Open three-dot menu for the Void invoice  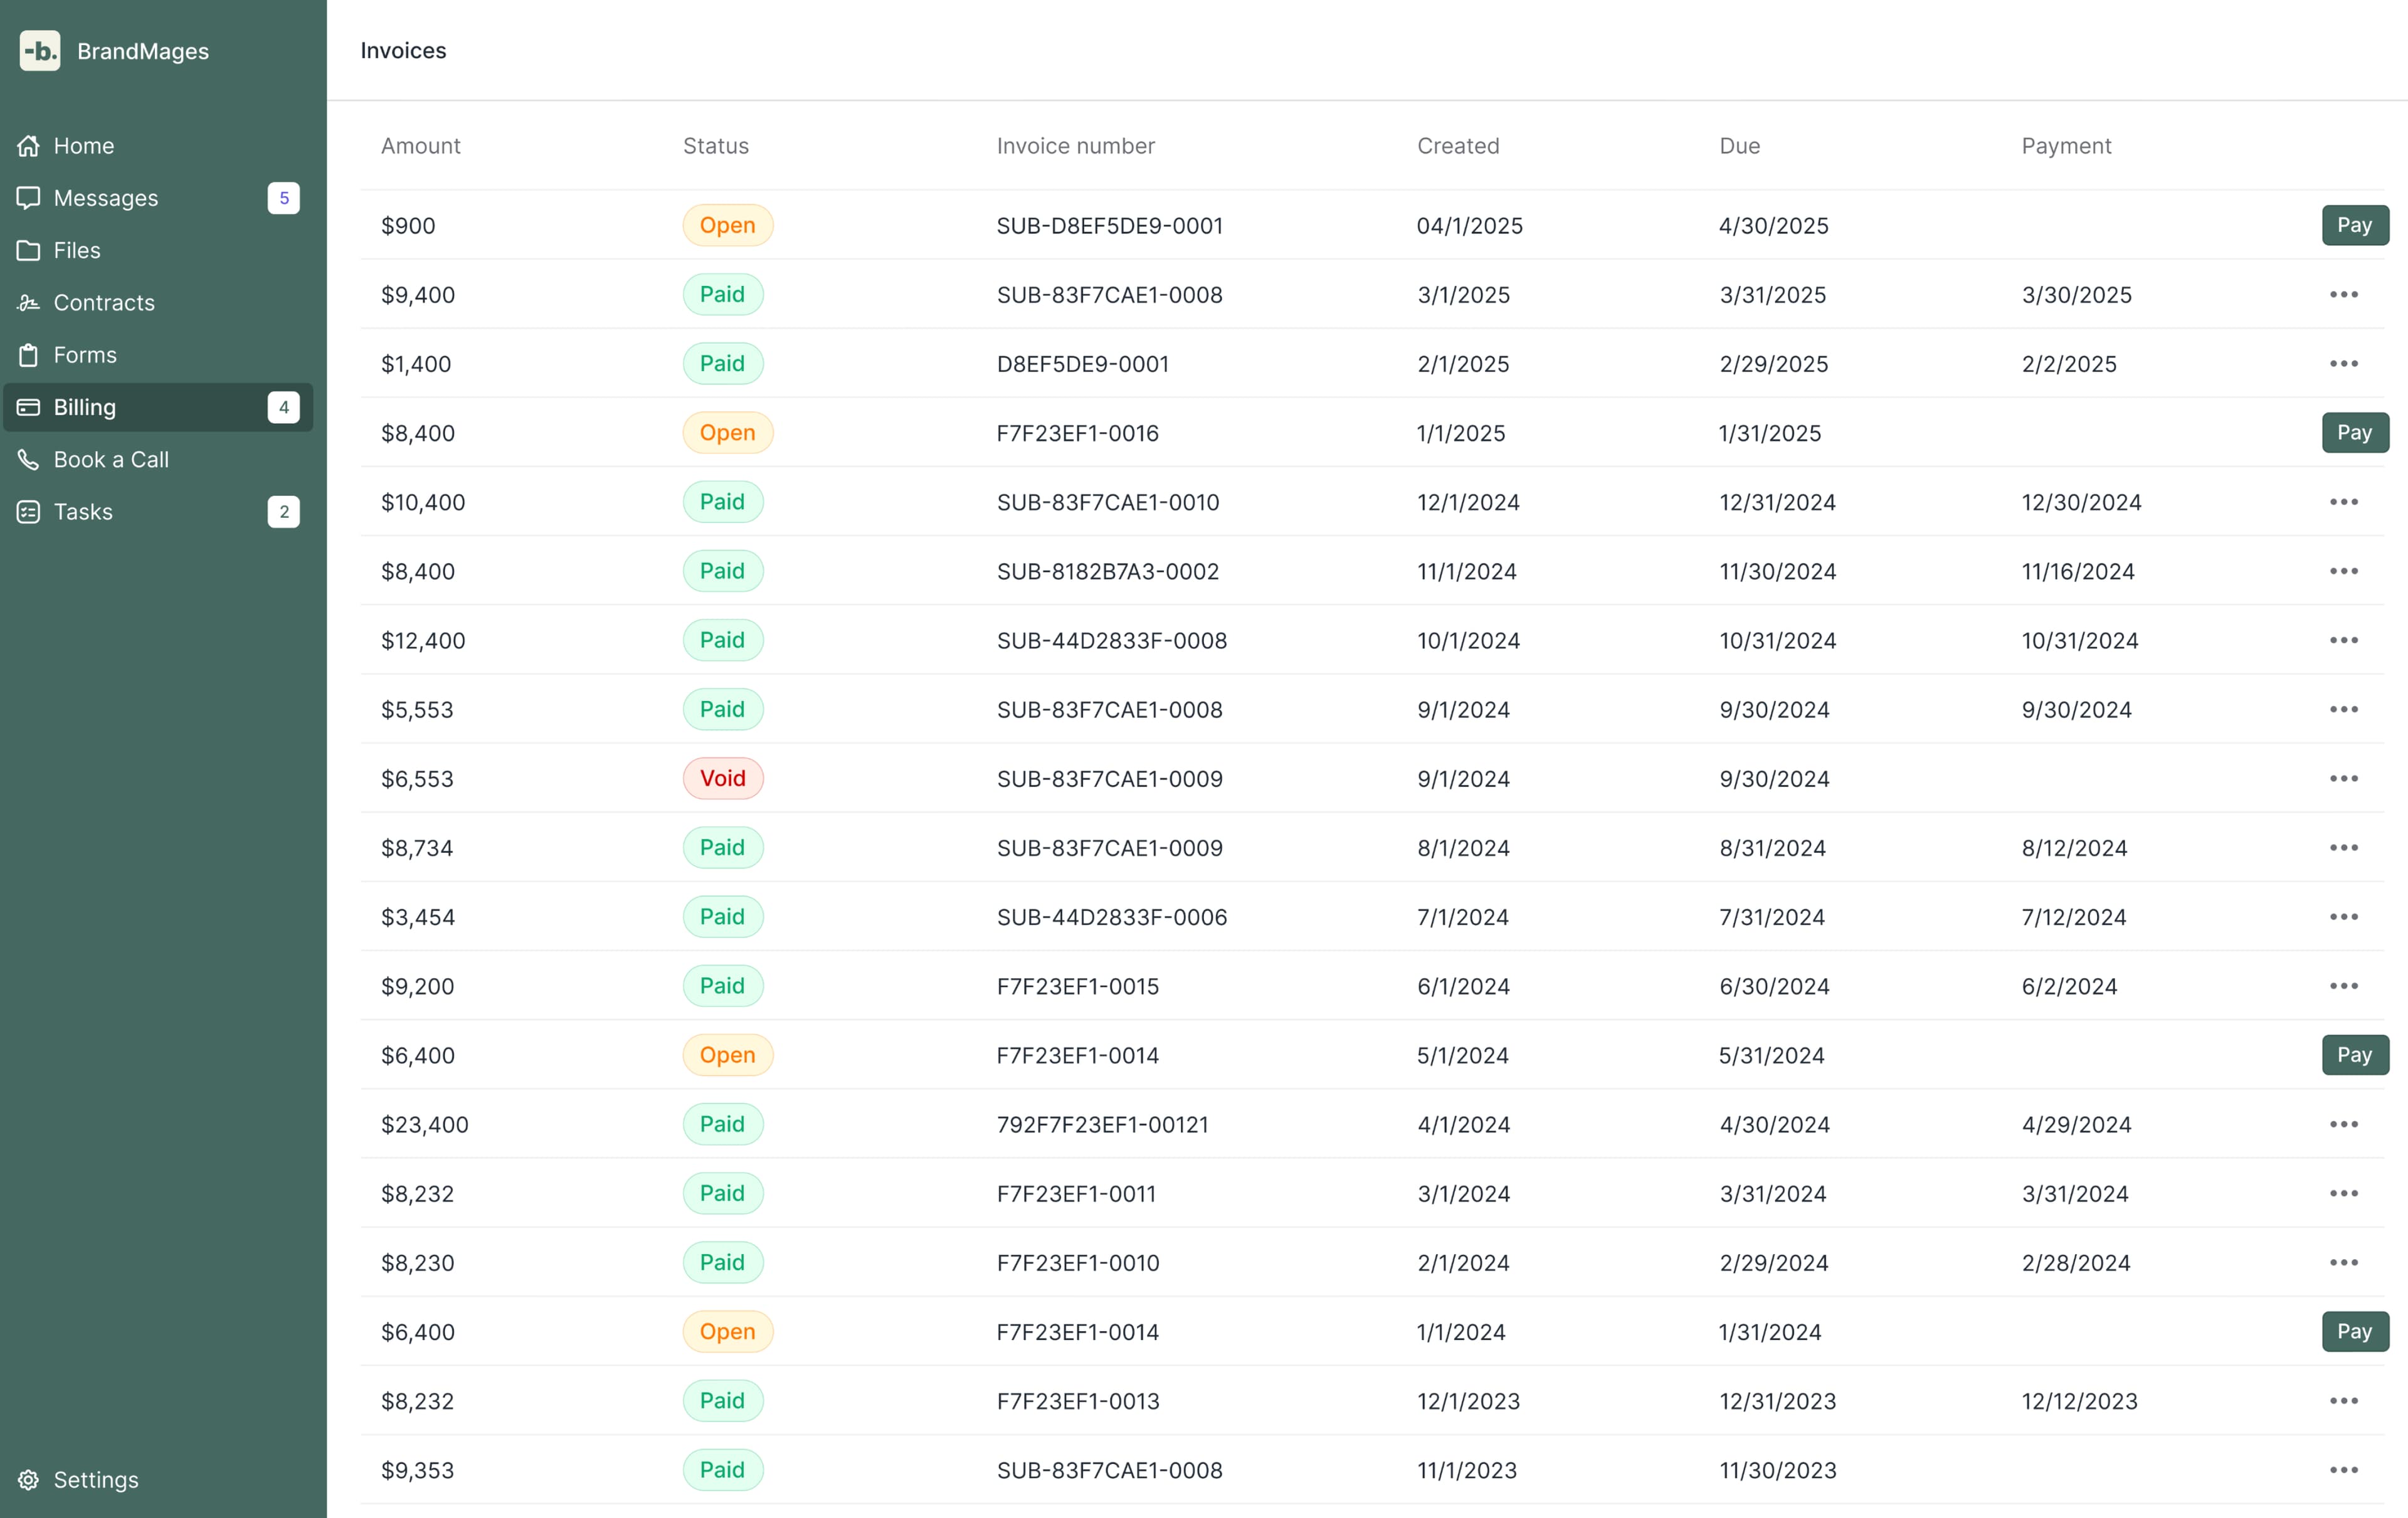[2343, 779]
